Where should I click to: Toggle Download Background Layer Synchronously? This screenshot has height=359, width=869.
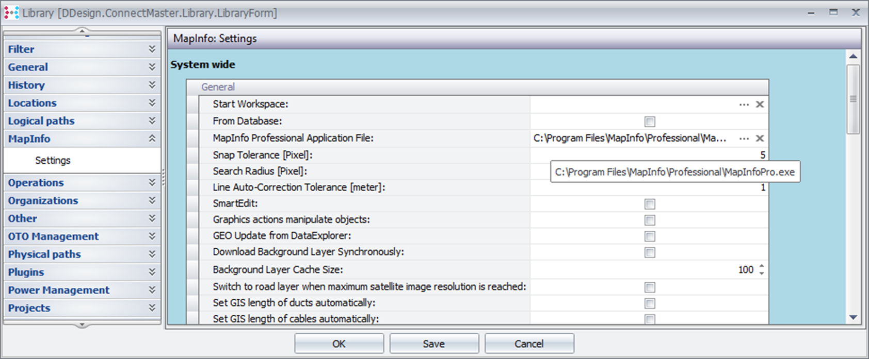[x=650, y=252]
